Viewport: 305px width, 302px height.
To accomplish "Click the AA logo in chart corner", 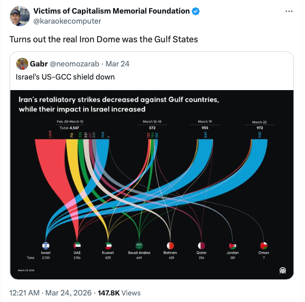I will pyautogui.click(x=283, y=270).
